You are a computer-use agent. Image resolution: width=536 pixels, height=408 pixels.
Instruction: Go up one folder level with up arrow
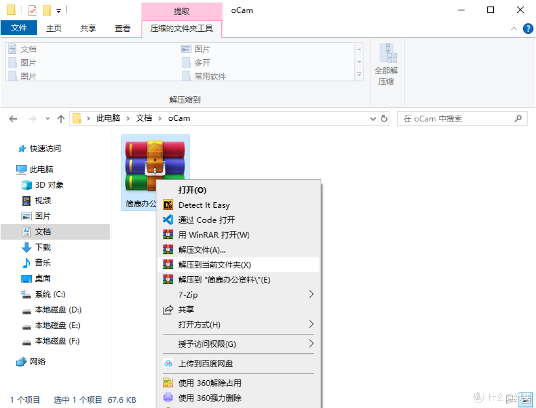pyautogui.click(x=61, y=119)
